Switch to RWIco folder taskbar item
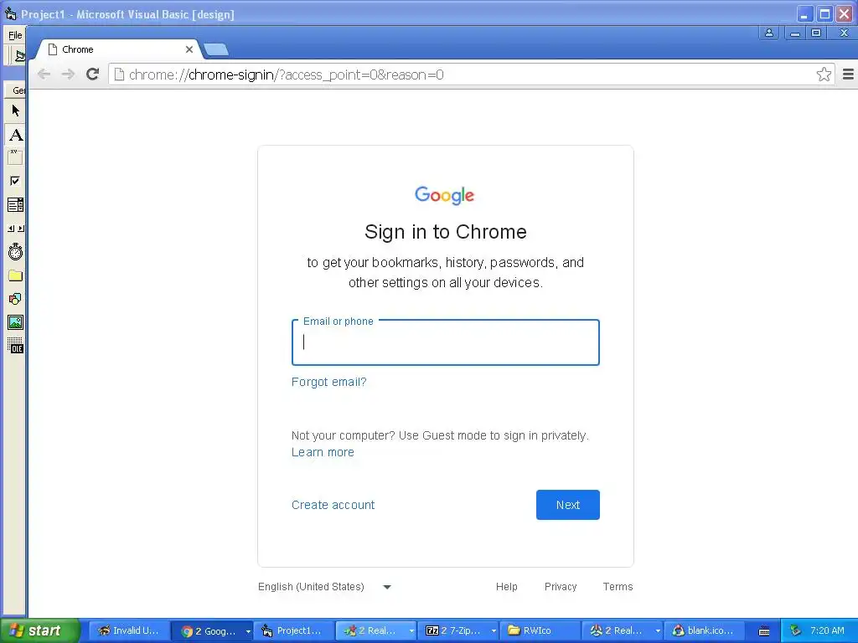The image size is (858, 643). point(540,630)
